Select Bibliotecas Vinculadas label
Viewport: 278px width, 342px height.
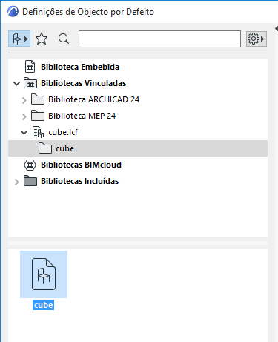[84, 83]
